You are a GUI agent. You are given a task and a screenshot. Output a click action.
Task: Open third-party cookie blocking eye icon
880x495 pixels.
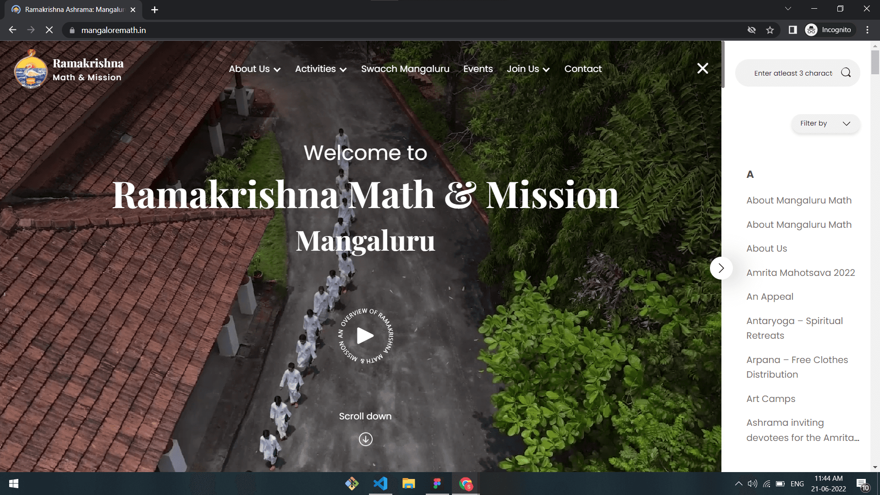752,30
